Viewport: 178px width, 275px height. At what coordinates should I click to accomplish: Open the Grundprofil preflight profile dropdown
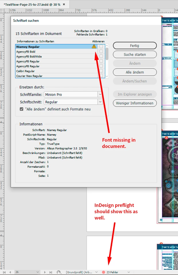tap(96, 272)
